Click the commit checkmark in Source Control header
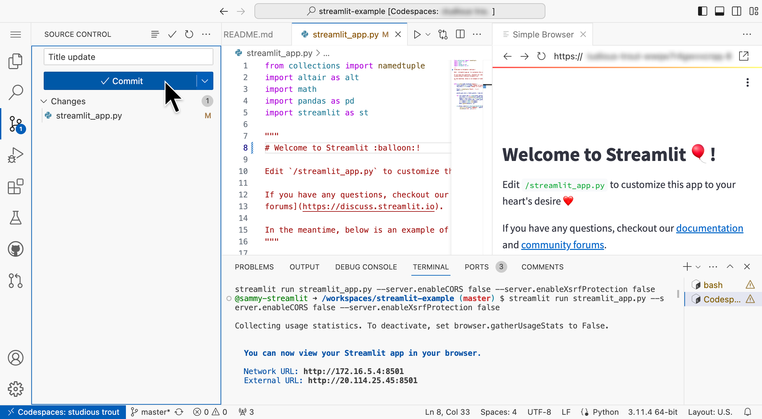 pos(172,34)
